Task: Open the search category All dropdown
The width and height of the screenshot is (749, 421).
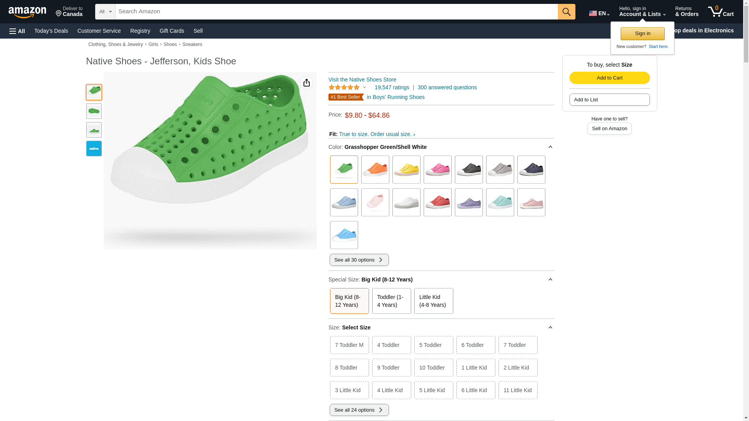Action: tap(105, 12)
